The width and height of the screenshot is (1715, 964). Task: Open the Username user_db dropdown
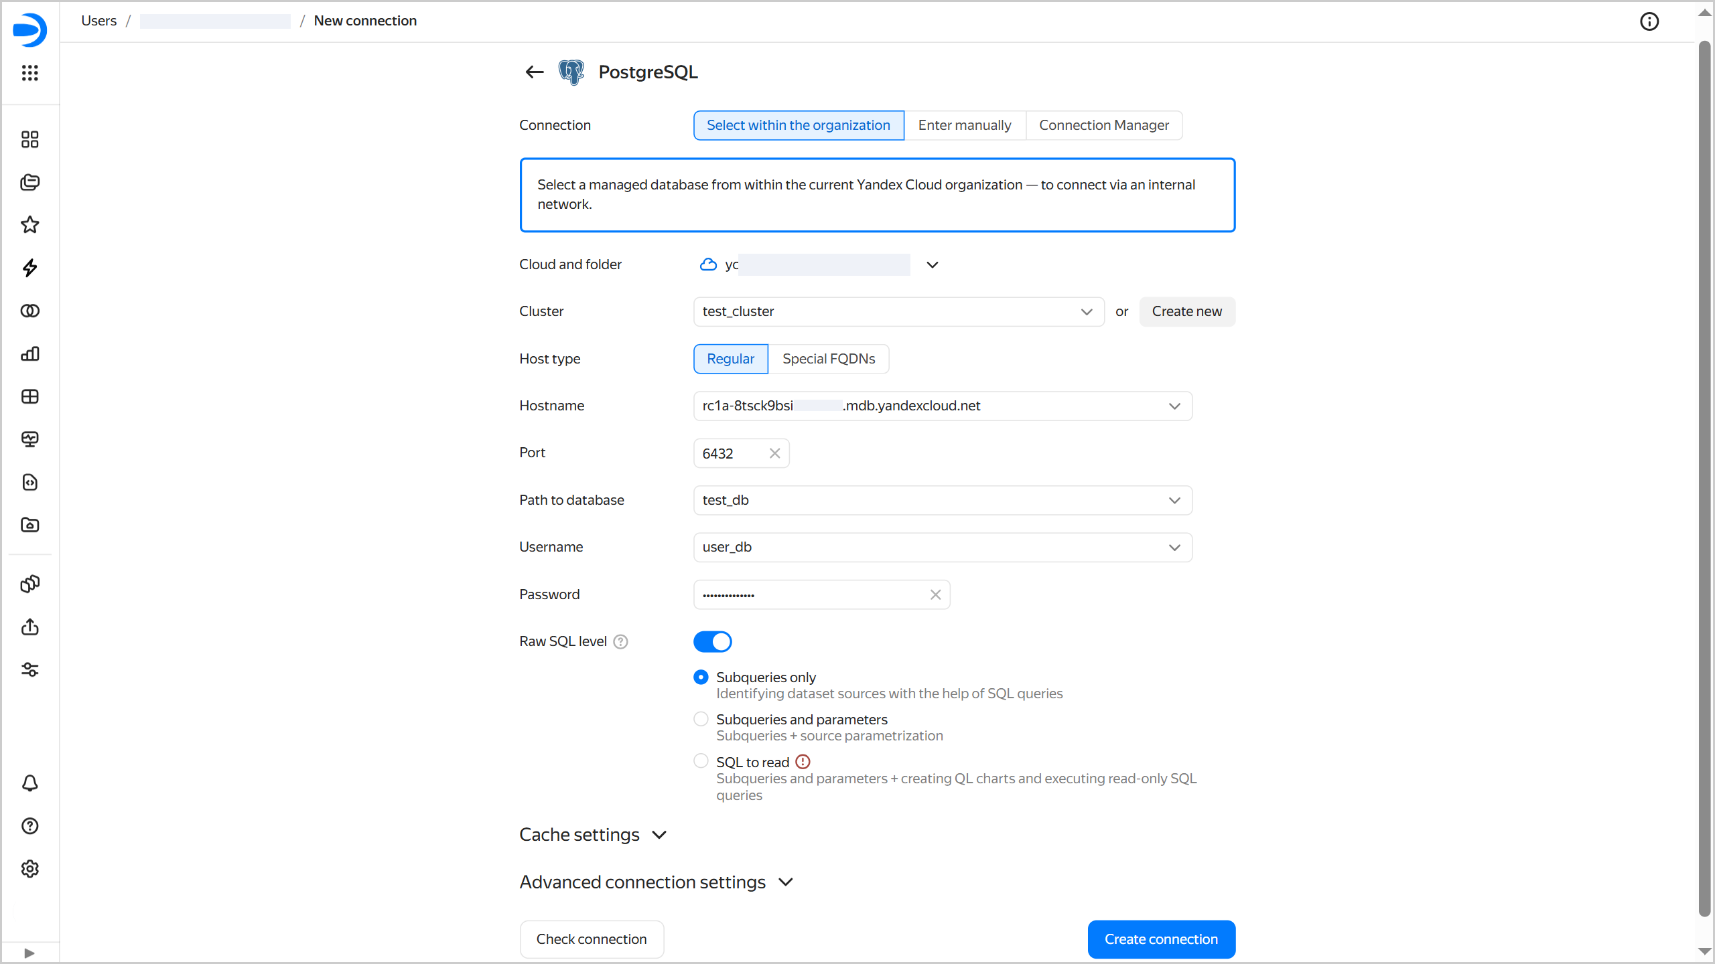pyautogui.click(x=943, y=548)
